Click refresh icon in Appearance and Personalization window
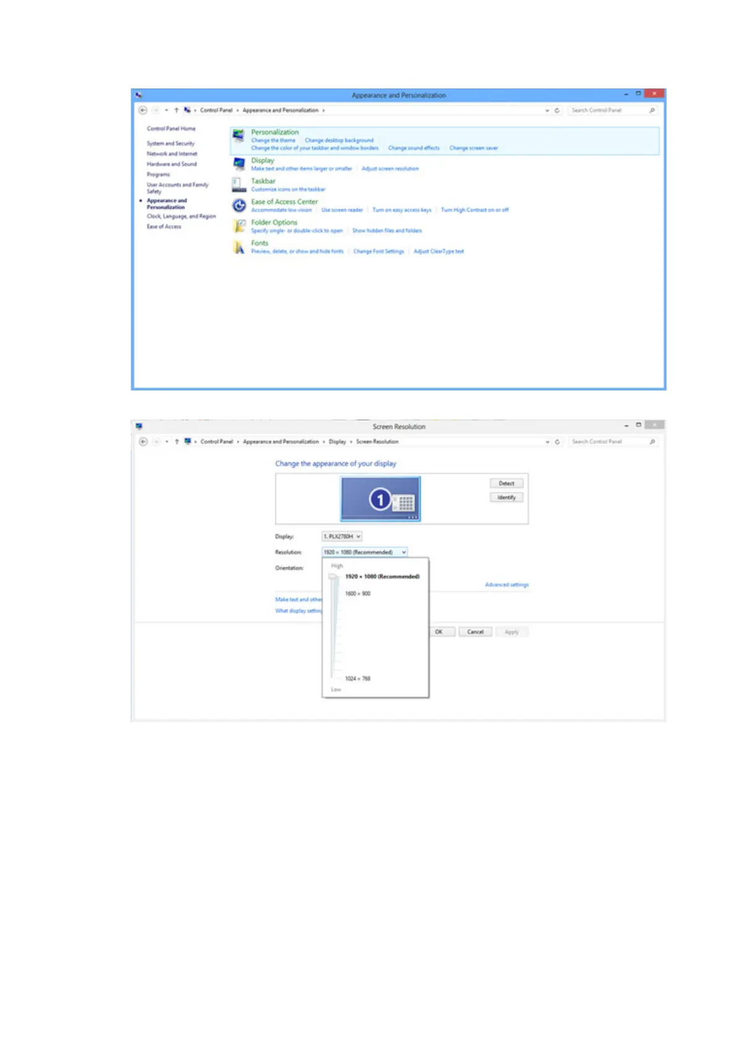The width and height of the screenshot is (737, 1042). [x=557, y=111]
